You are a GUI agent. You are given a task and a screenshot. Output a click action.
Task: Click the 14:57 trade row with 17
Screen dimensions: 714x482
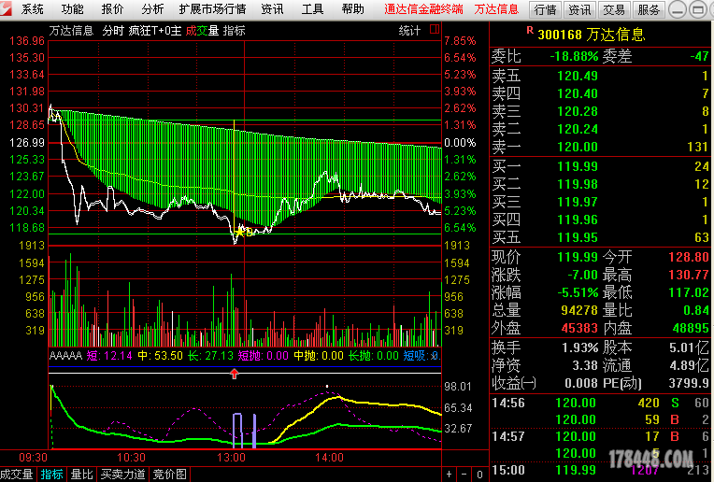point(600,437)
